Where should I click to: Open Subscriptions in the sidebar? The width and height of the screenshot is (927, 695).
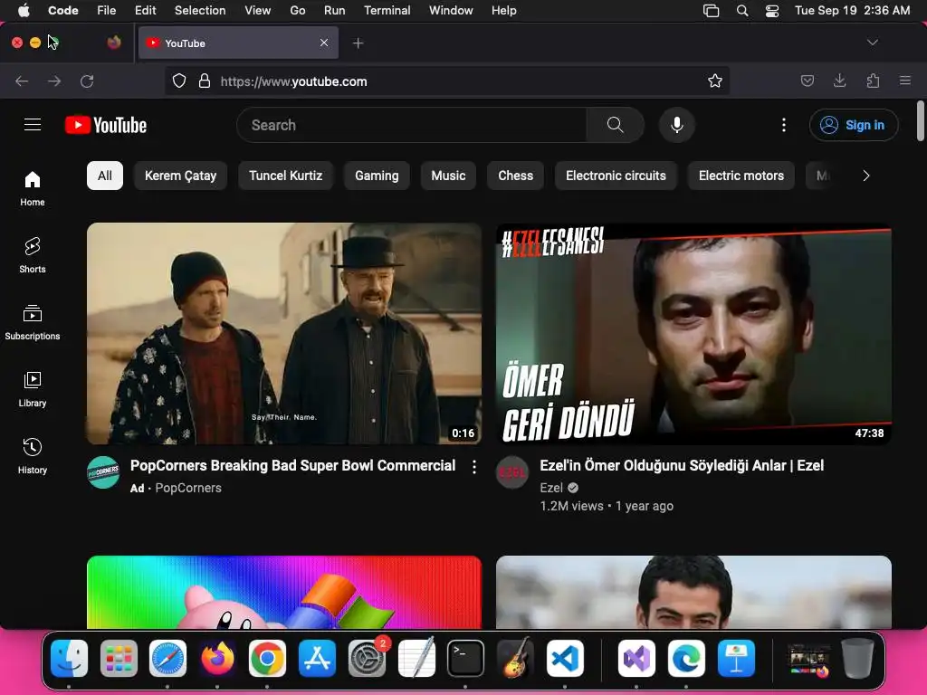tap(33, 322)
